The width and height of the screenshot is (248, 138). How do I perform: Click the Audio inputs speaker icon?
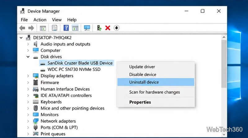pyautogui.click(x=36, y=44)
